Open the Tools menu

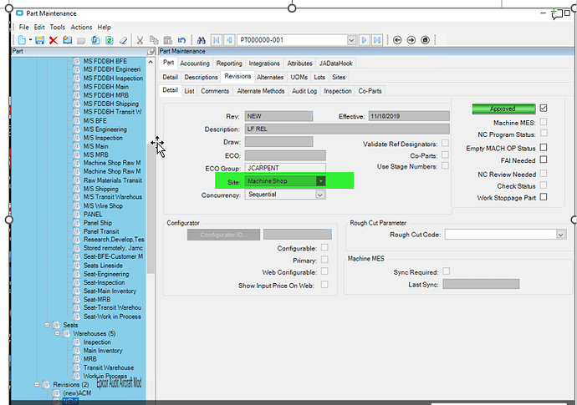coord(58,28)
